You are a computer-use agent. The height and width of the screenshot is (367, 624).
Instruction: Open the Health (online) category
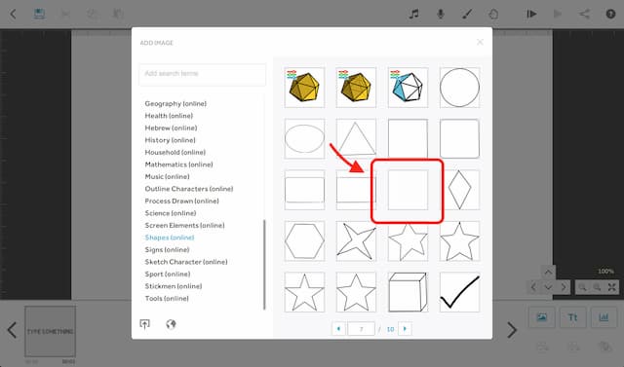169,116
